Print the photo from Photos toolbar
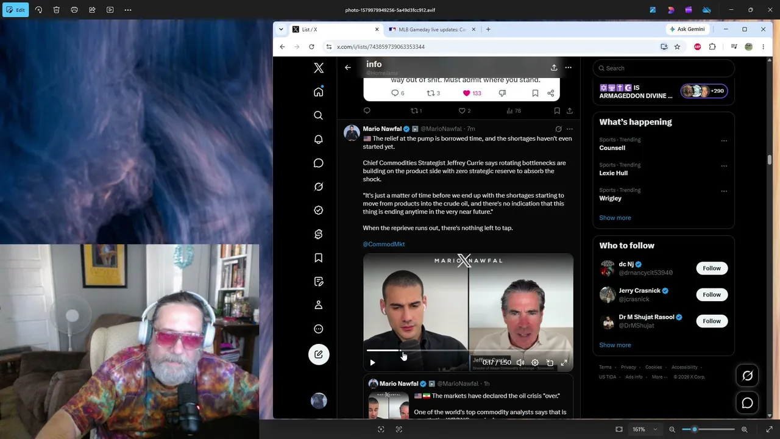Screen dimensions: 780x439 point(74,10)
